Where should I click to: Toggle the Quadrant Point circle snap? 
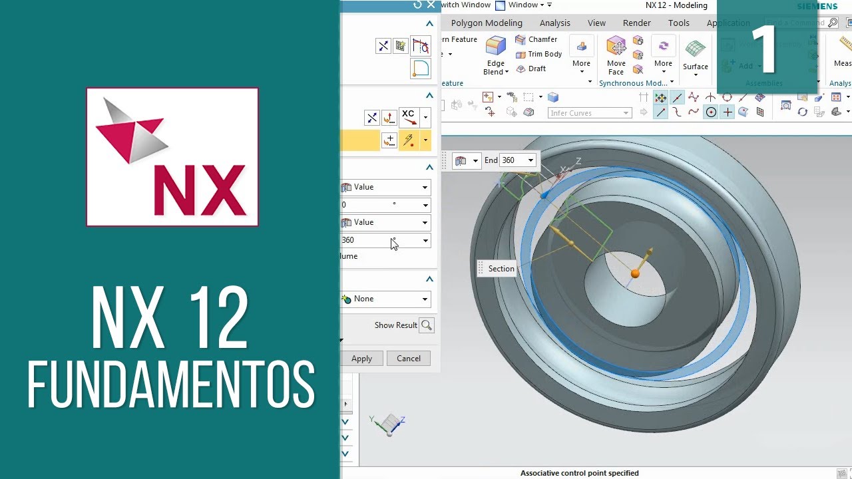coord(727,98)
